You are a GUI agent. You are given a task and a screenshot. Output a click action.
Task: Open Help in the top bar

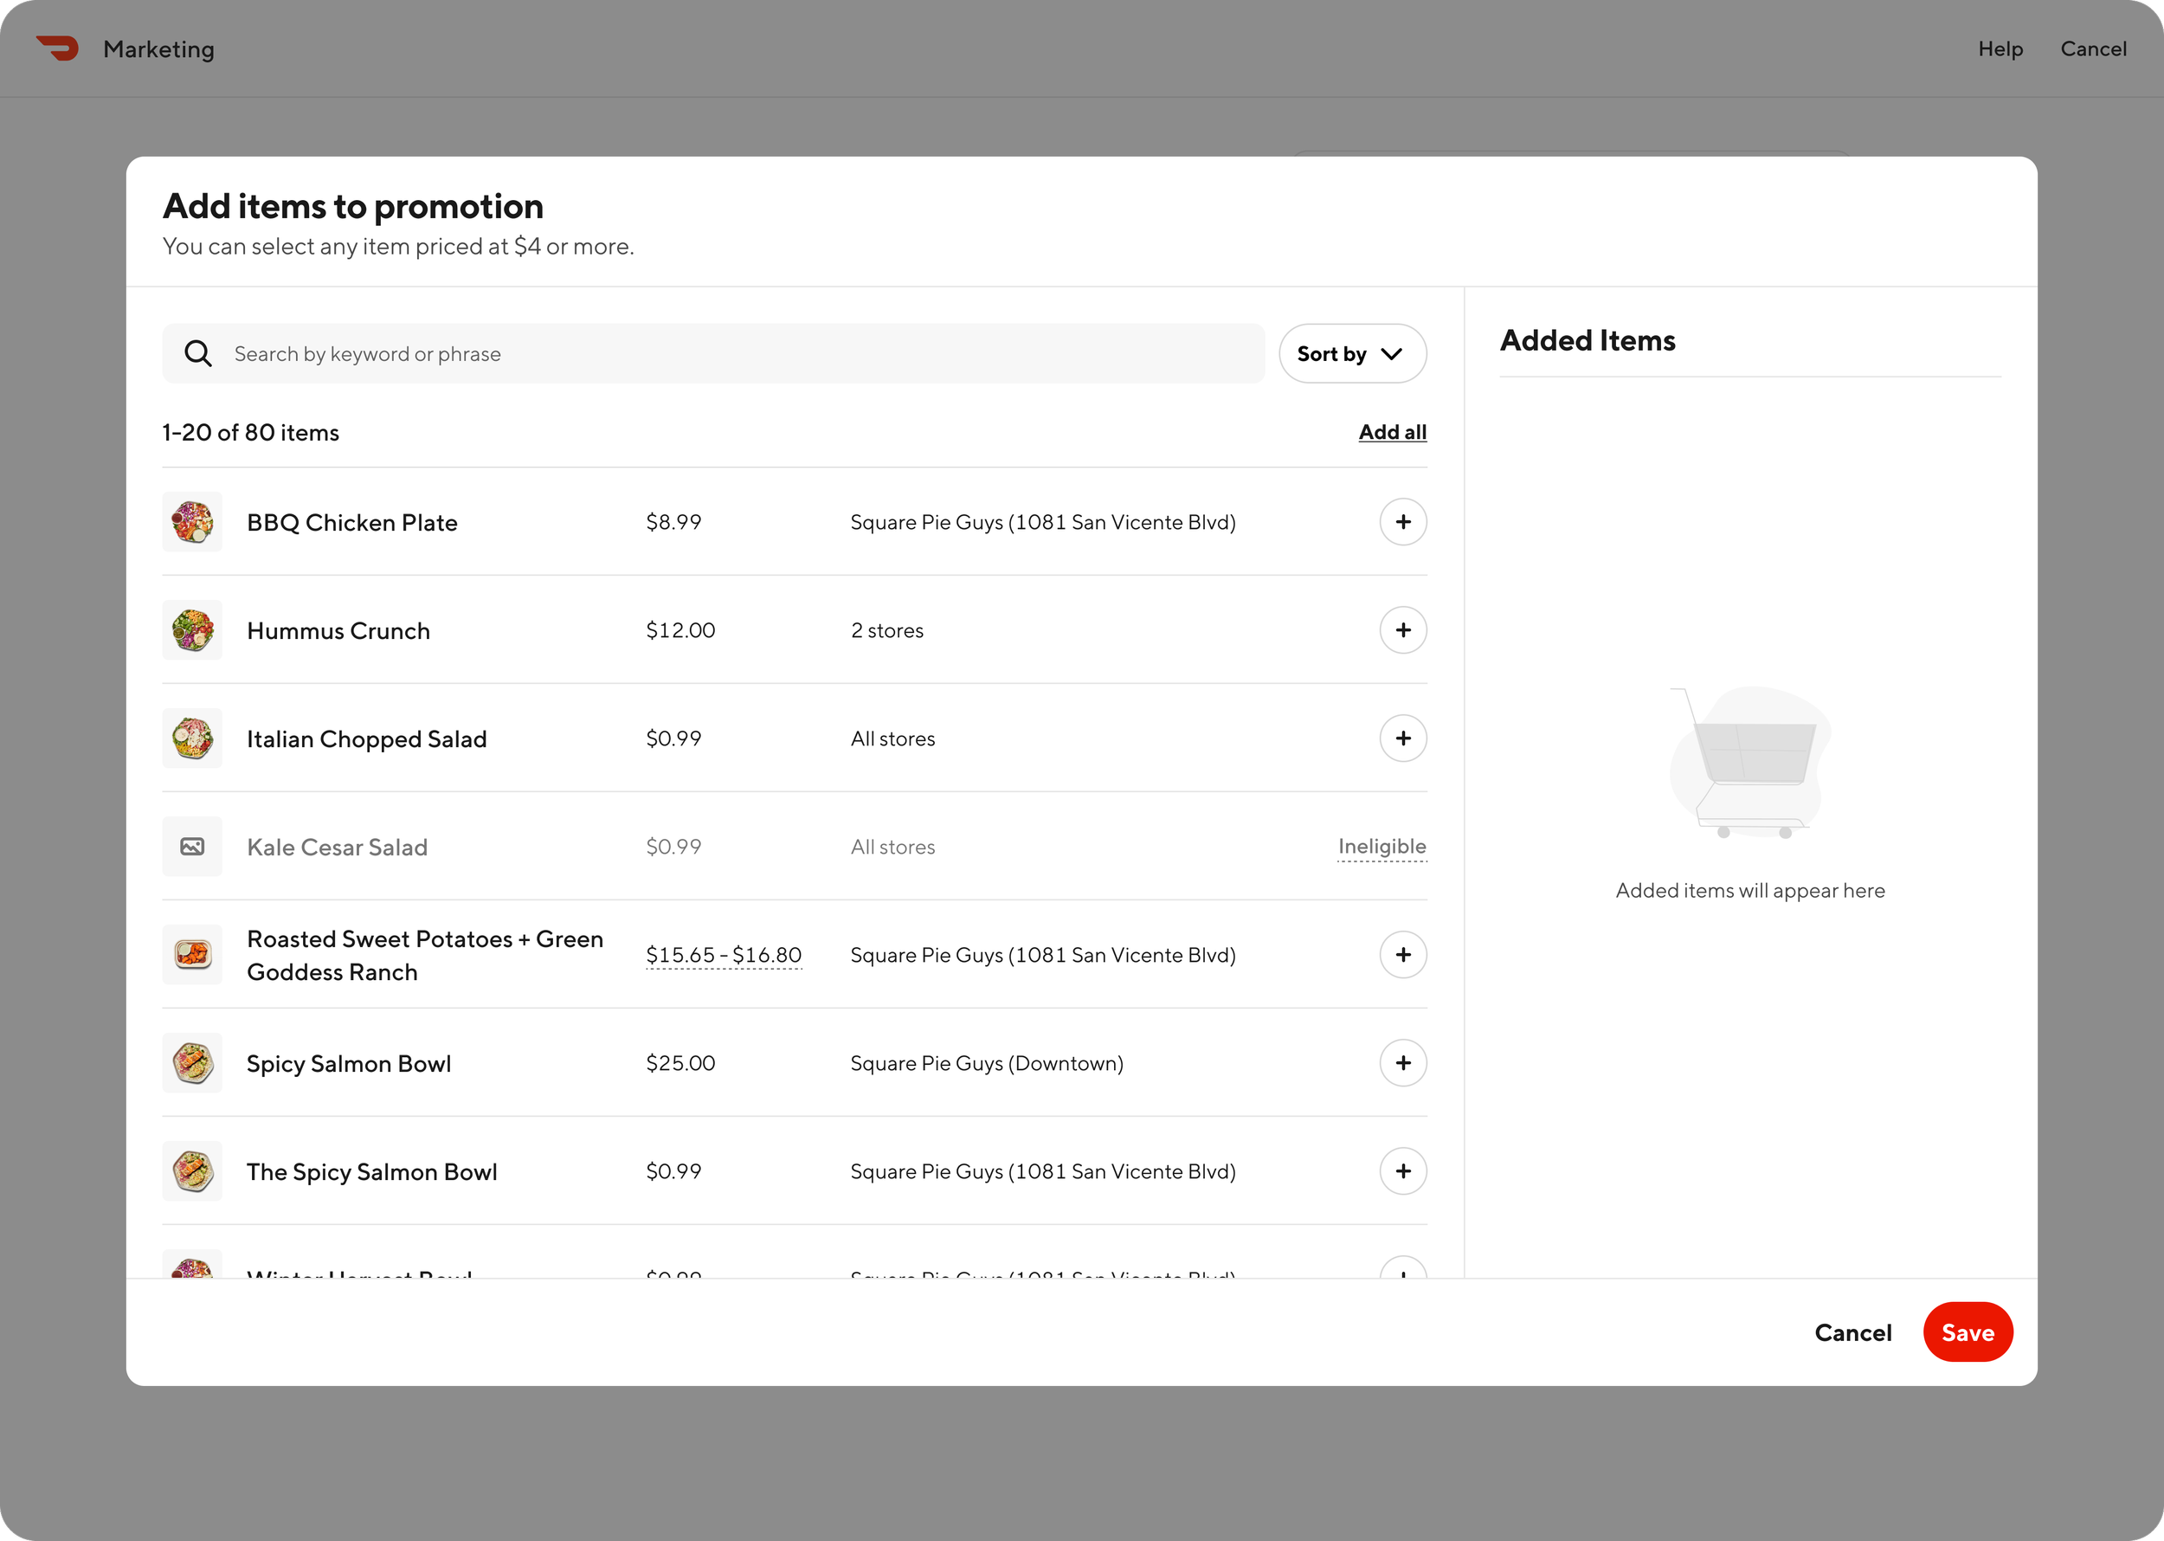point(2000,48)
